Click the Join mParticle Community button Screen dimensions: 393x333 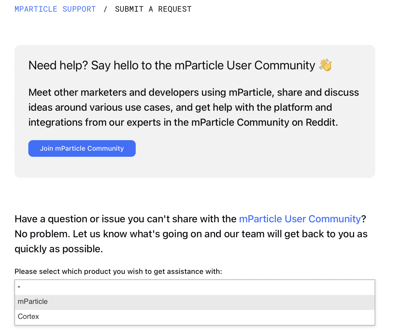[x=82, y=148]
